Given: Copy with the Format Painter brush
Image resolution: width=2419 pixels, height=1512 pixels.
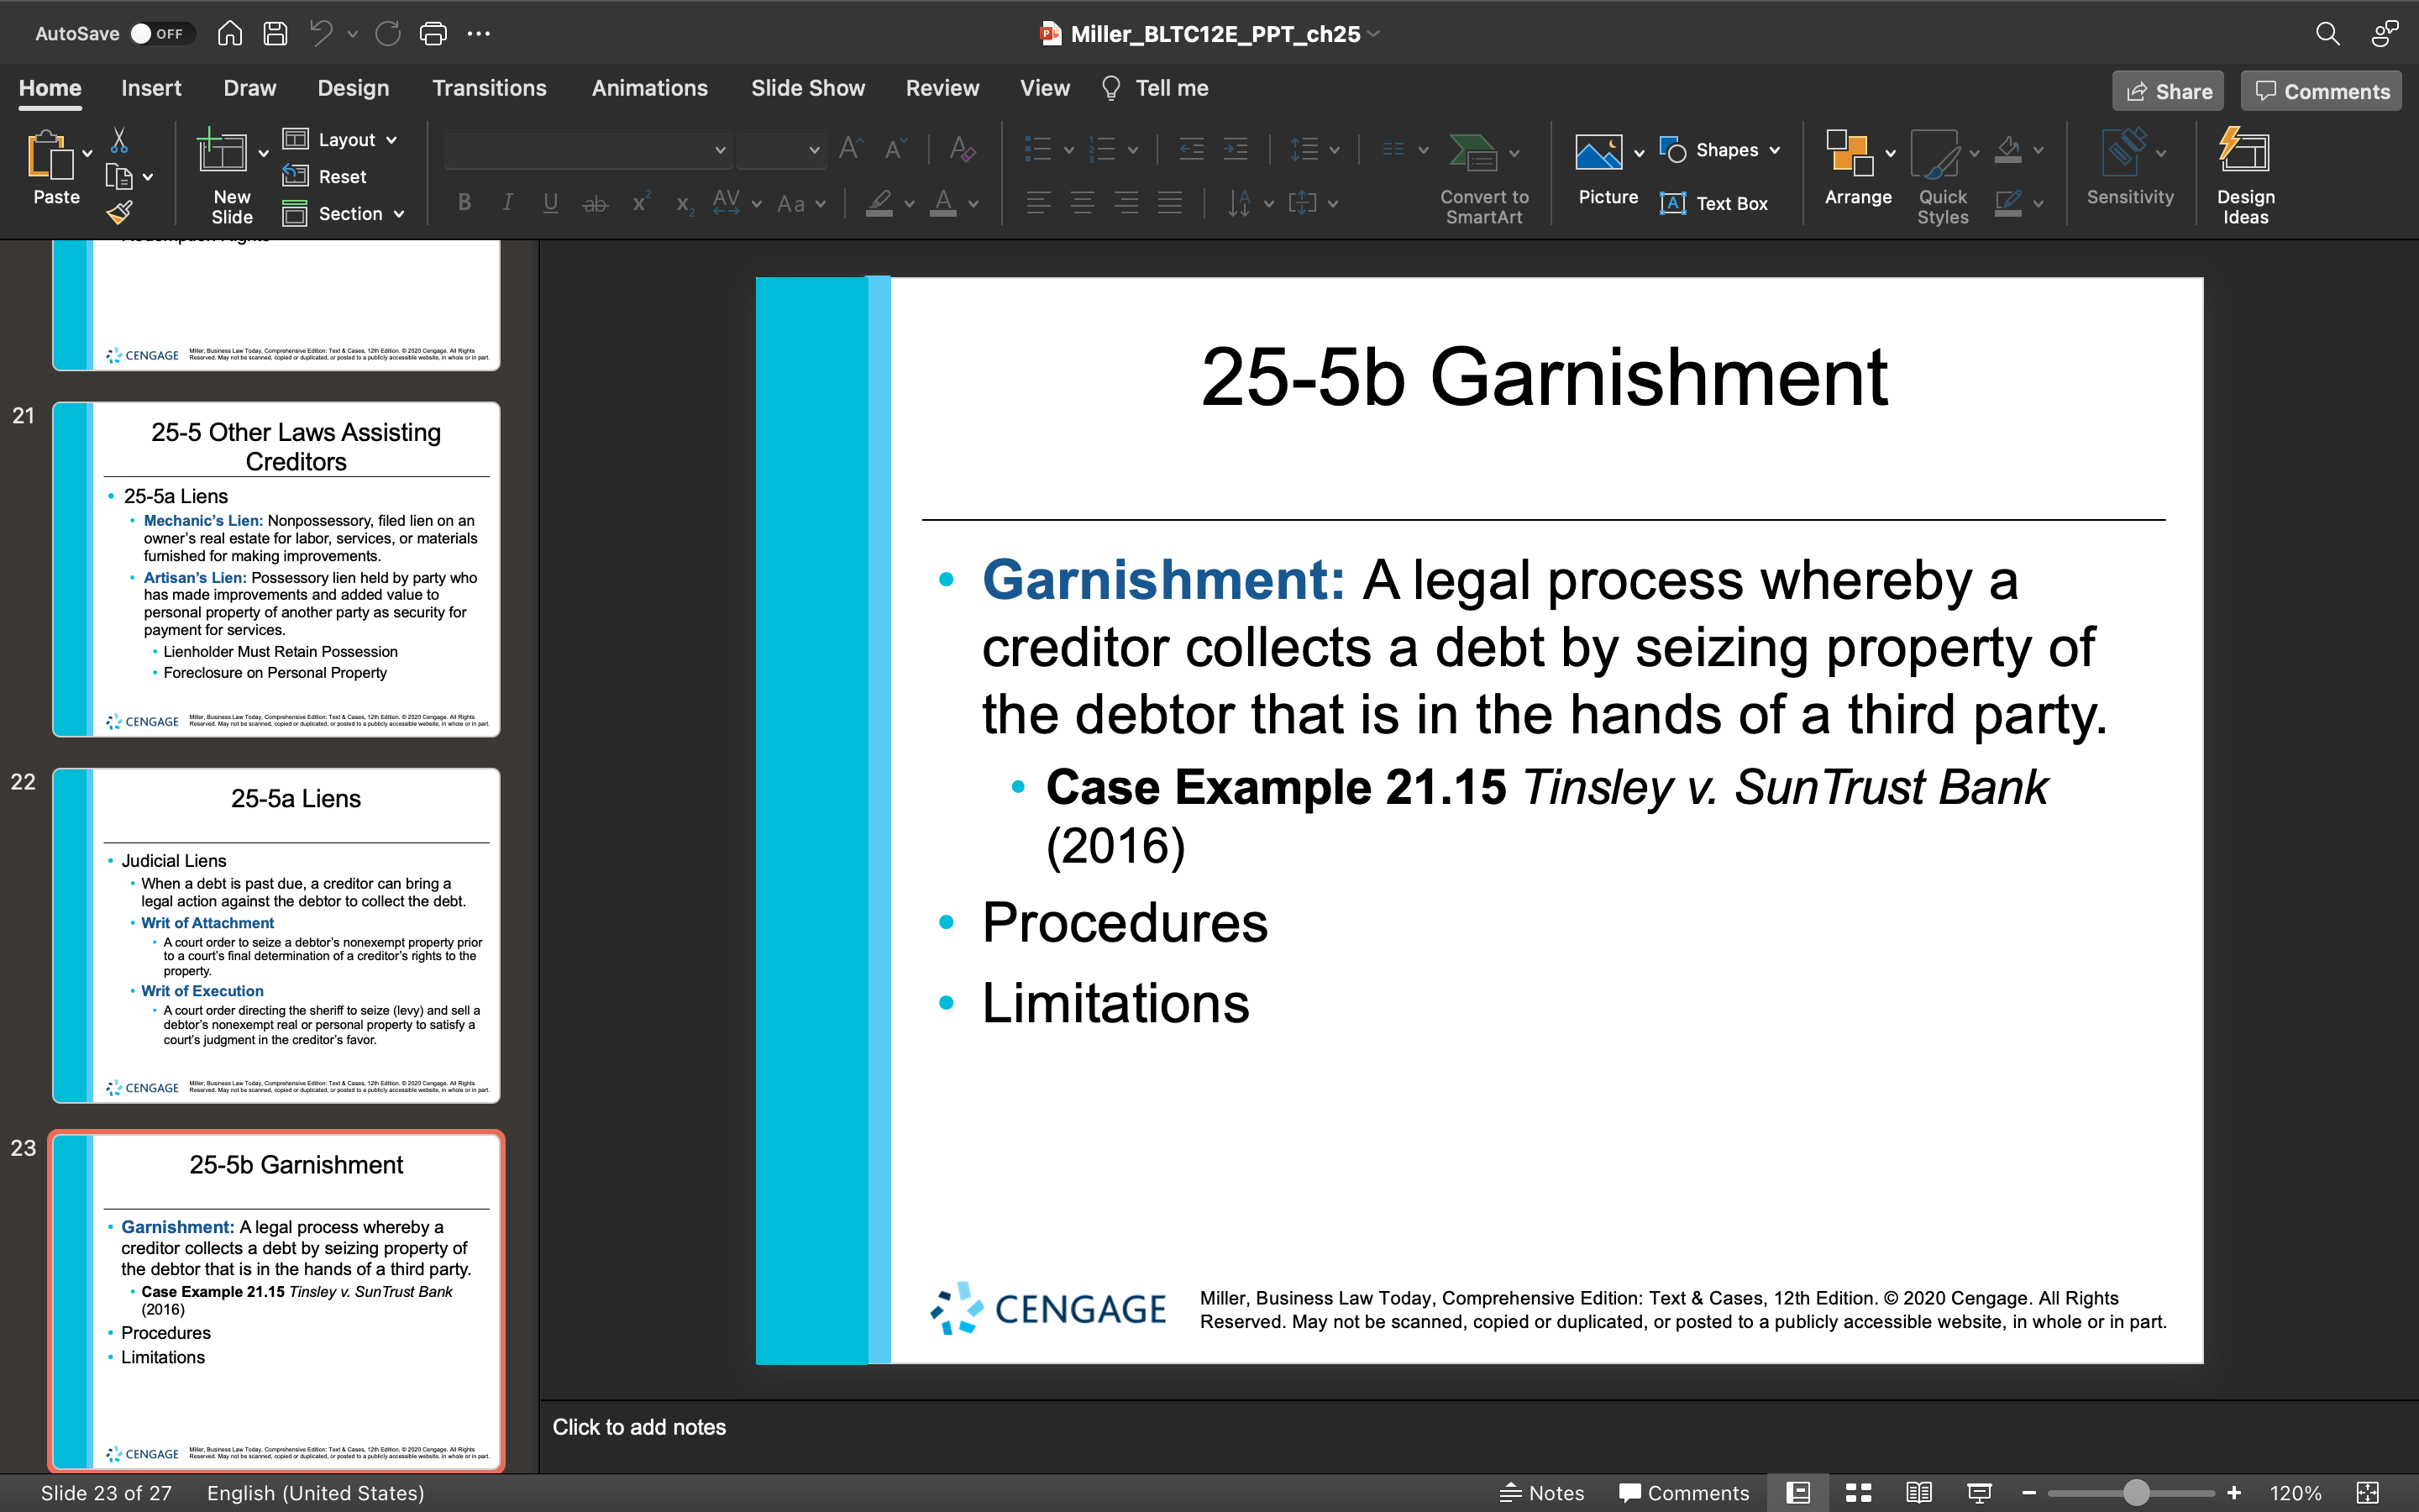Looking at the screenshot, I should coord(119,212).
